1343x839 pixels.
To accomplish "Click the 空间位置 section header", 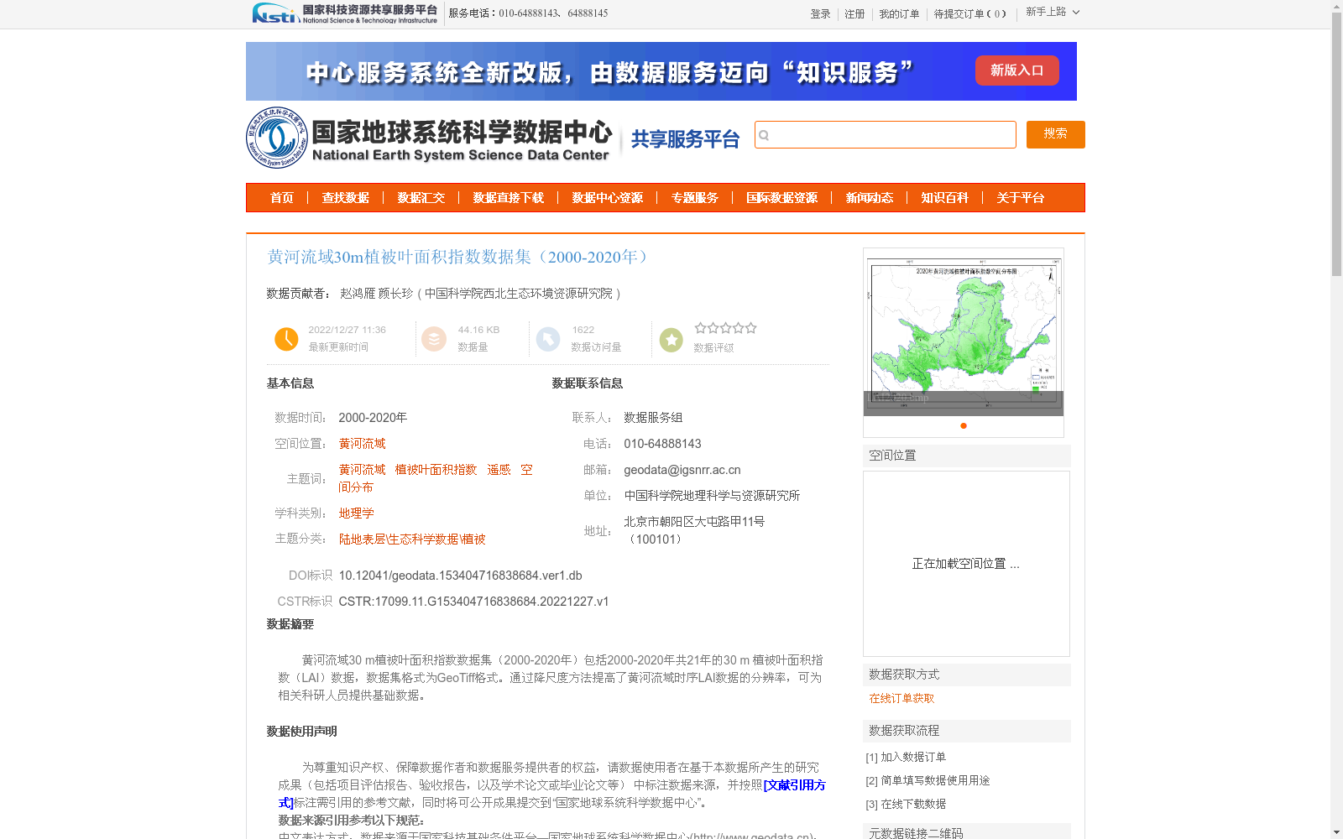I will 967,456.
